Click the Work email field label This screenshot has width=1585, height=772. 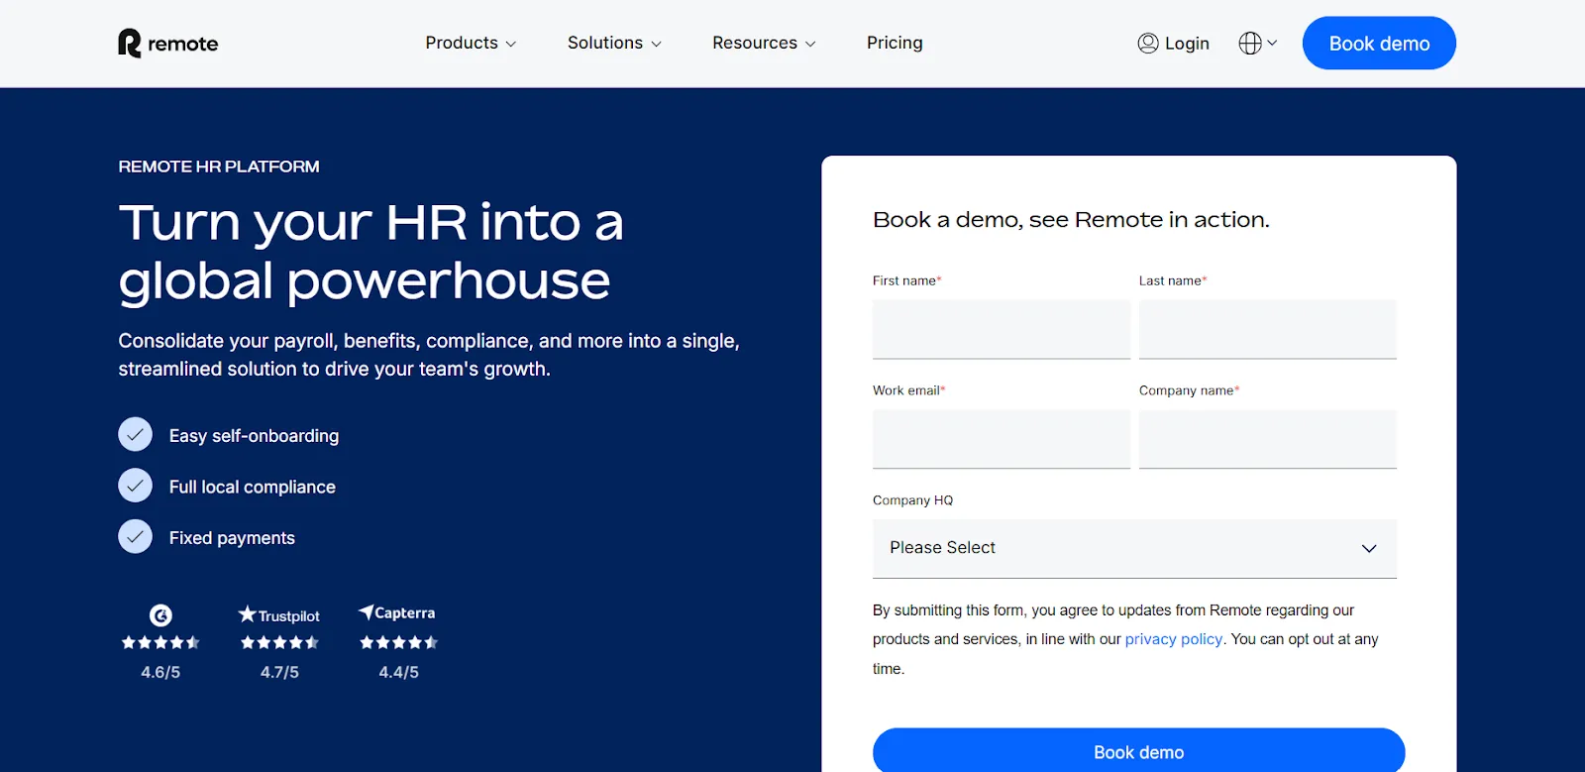tap(908, 390)
